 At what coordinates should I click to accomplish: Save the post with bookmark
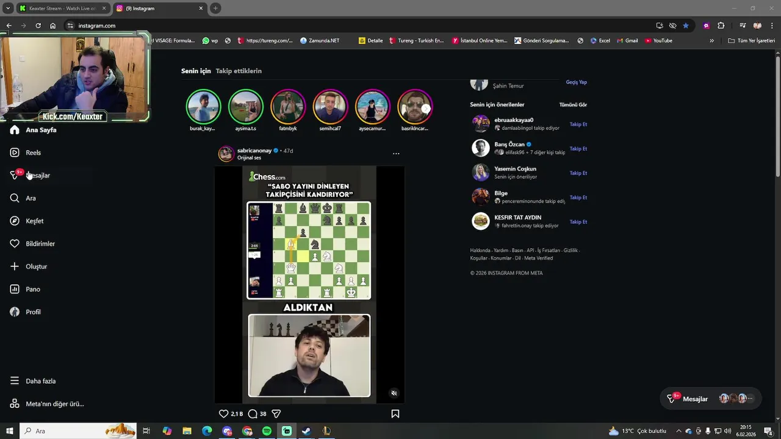click(395, 413)
